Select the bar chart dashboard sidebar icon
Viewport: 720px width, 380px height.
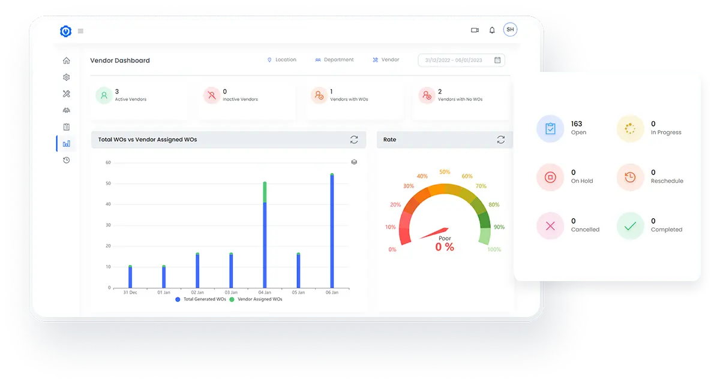pyautogui.click(x=67, y=143)
